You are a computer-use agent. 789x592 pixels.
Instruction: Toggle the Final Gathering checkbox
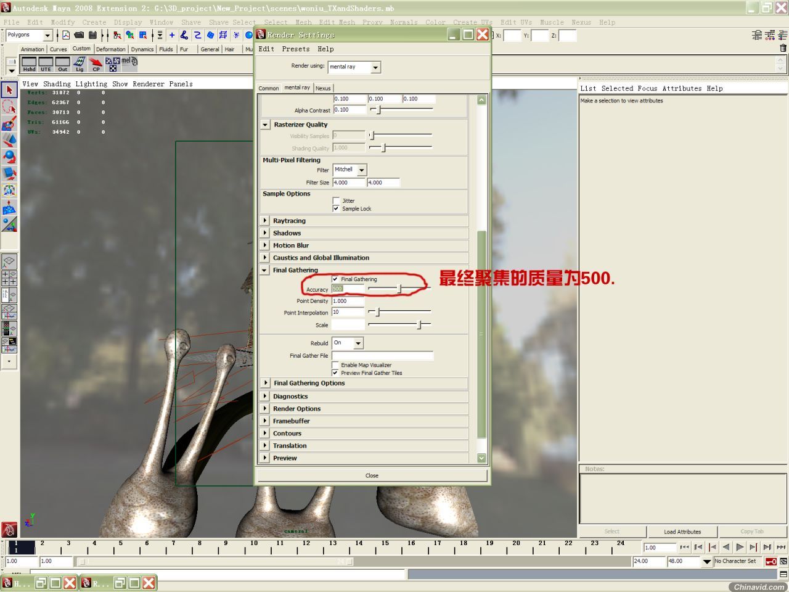pyautogui.click(x=335, y=279)
